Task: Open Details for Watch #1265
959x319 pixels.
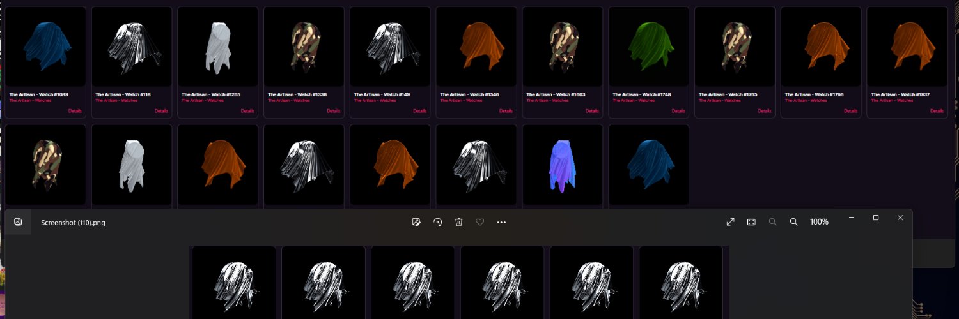Action: pos(247,111)
